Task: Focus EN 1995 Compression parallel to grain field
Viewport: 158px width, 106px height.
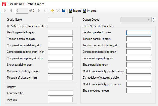Action: click(139, 52)
